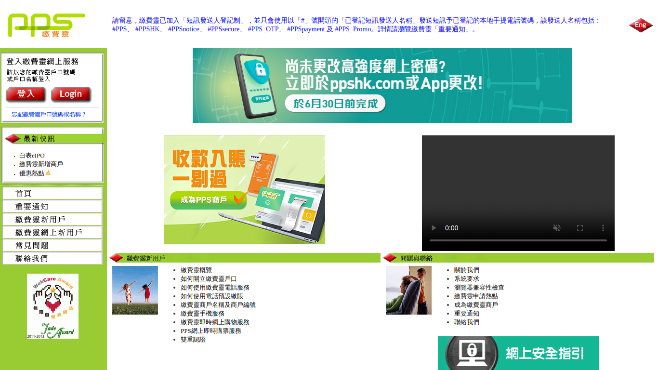Play the video
The height and width of the screenshot is (370, 658).
click(434, 228)
